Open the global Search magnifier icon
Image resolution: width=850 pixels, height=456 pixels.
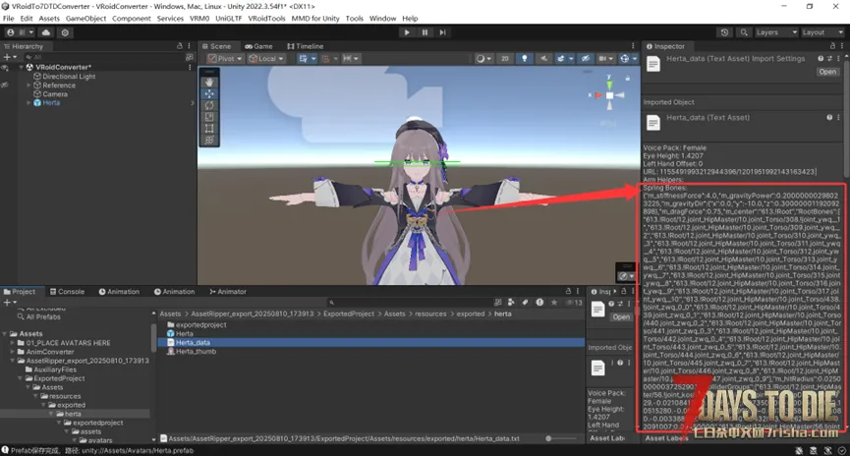click(744, 32)
